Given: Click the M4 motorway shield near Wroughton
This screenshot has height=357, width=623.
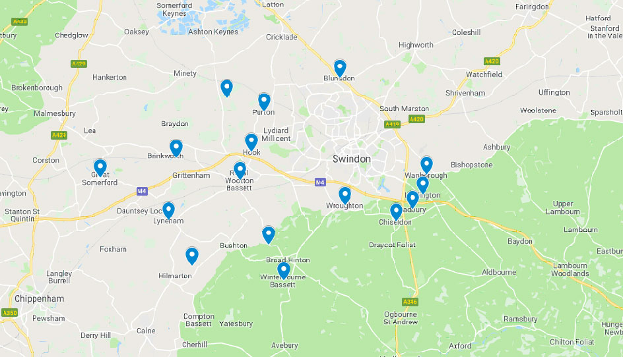Looking at the screenshot, I should pos(320,182).
